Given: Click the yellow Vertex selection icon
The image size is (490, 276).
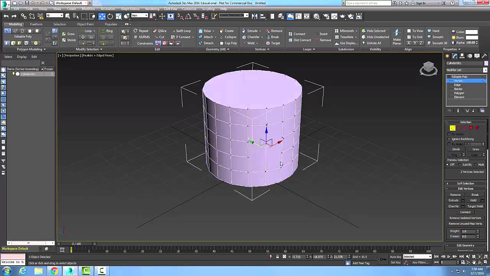Looking at the screenshot, I should point(452,128).
